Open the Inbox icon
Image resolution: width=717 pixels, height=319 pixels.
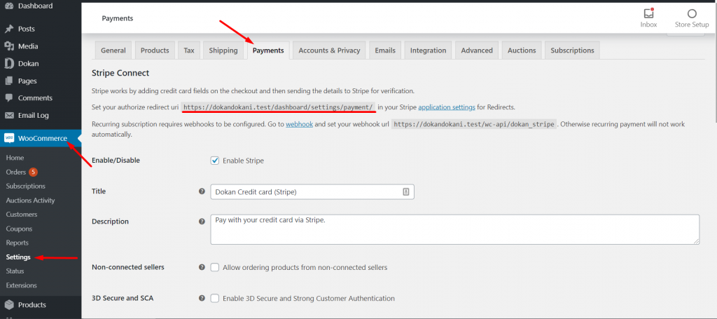pos(648,13)
